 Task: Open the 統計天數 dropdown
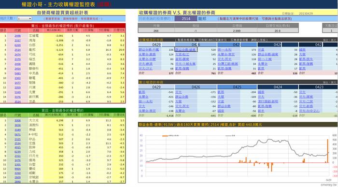(24, 18)
